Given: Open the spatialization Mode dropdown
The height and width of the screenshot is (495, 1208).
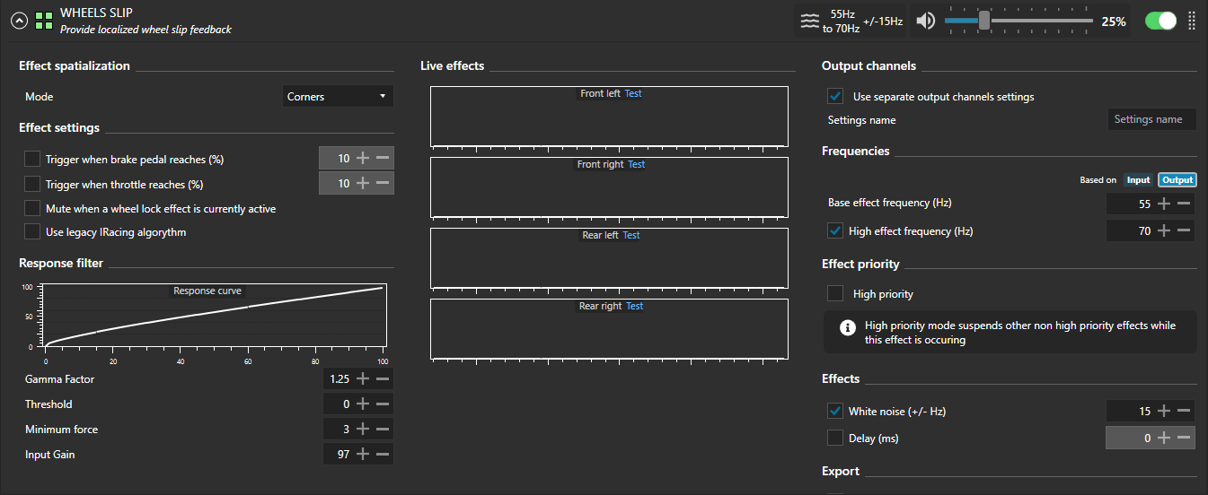Looking at the screenshot, I should [338, 96].
